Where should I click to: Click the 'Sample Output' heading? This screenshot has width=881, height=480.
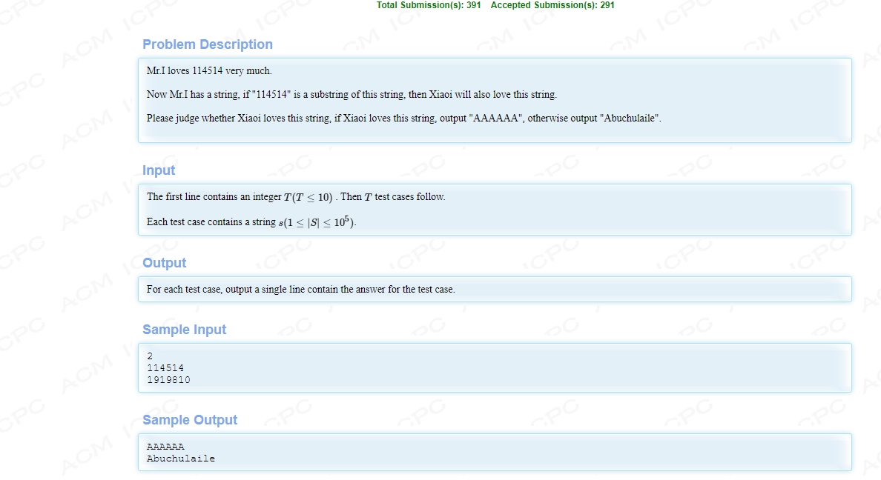coord(190,420)
